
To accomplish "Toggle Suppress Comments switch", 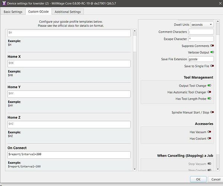I will click(x=212, y=46).
